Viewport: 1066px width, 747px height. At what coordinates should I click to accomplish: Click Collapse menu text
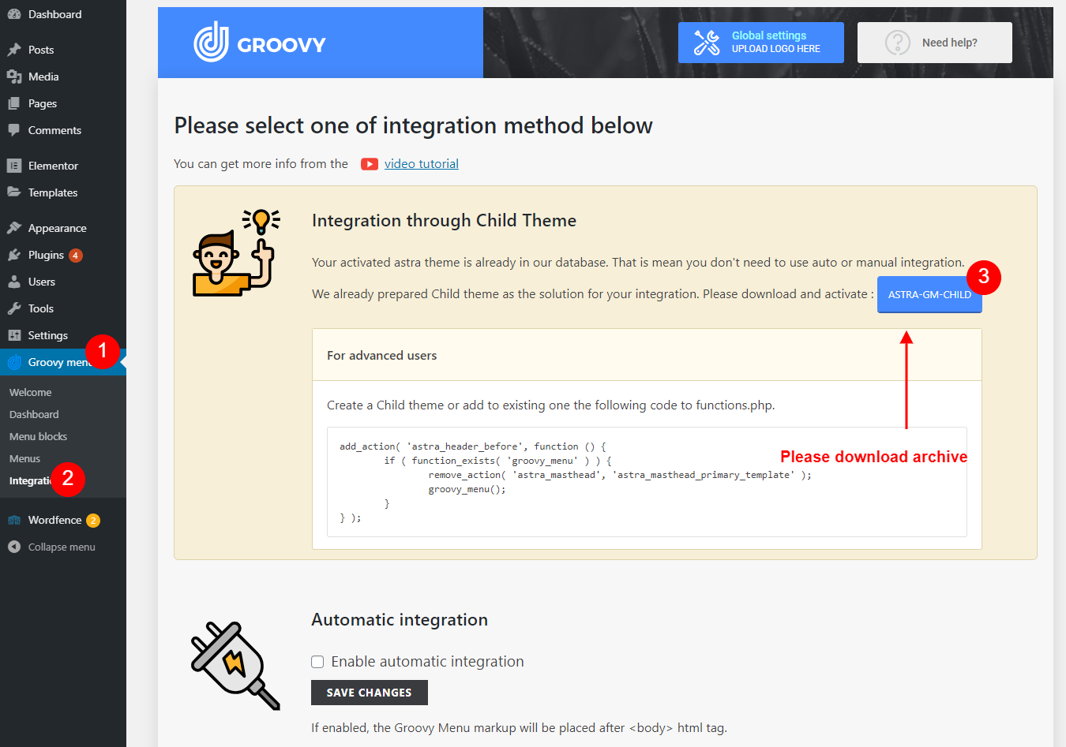[62, 547]
